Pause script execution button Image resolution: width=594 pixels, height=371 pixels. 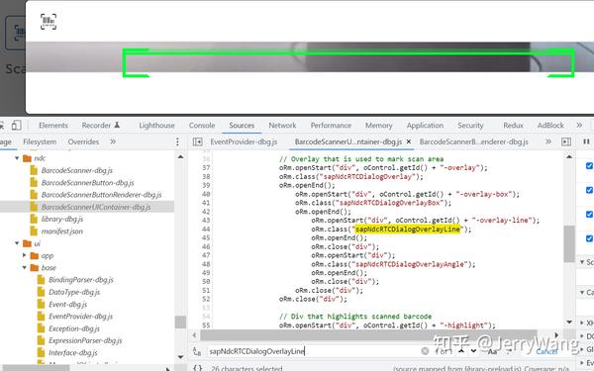pos(586,141)
